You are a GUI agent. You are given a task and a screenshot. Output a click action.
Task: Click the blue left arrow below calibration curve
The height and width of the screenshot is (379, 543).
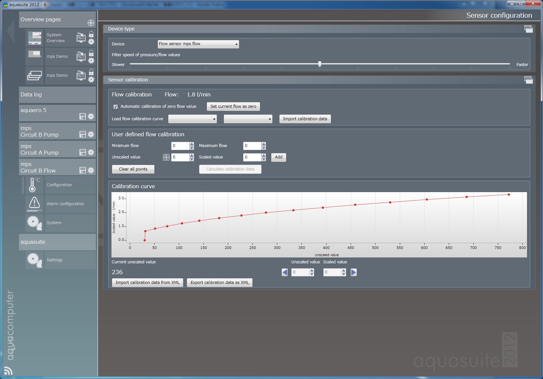(285, 272)
